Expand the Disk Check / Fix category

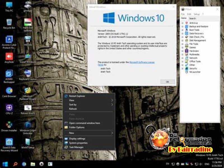(183, 37)
